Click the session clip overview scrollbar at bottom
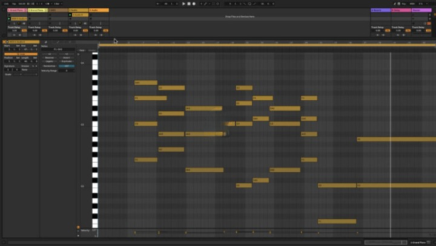The image size is (436, 246). tap(386, 242)
